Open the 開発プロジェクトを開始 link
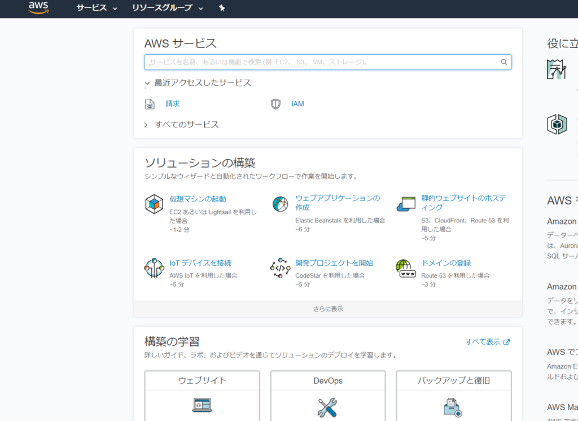 coord(334,263)
